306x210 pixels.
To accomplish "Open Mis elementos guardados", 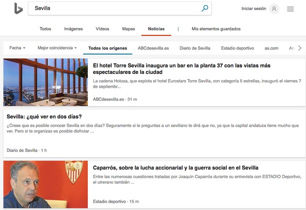I will pyautogui.click(x=216, y=29).
